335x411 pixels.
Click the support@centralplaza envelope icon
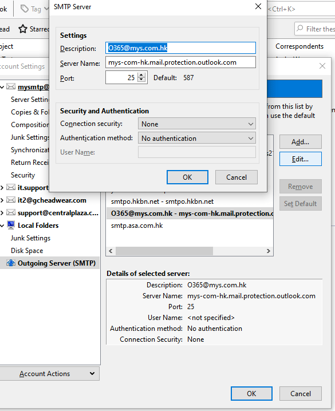click(11, 212)
